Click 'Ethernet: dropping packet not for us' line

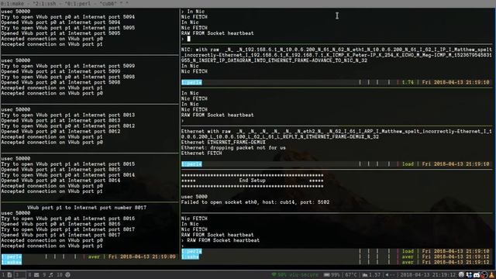233,148
